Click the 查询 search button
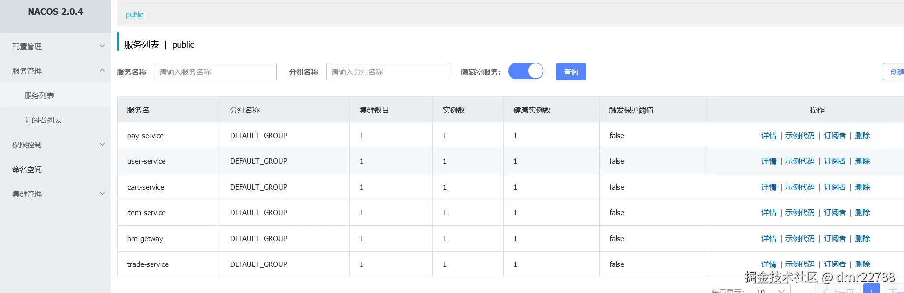This screenshot has width=904, height=293. coord(571,72)
